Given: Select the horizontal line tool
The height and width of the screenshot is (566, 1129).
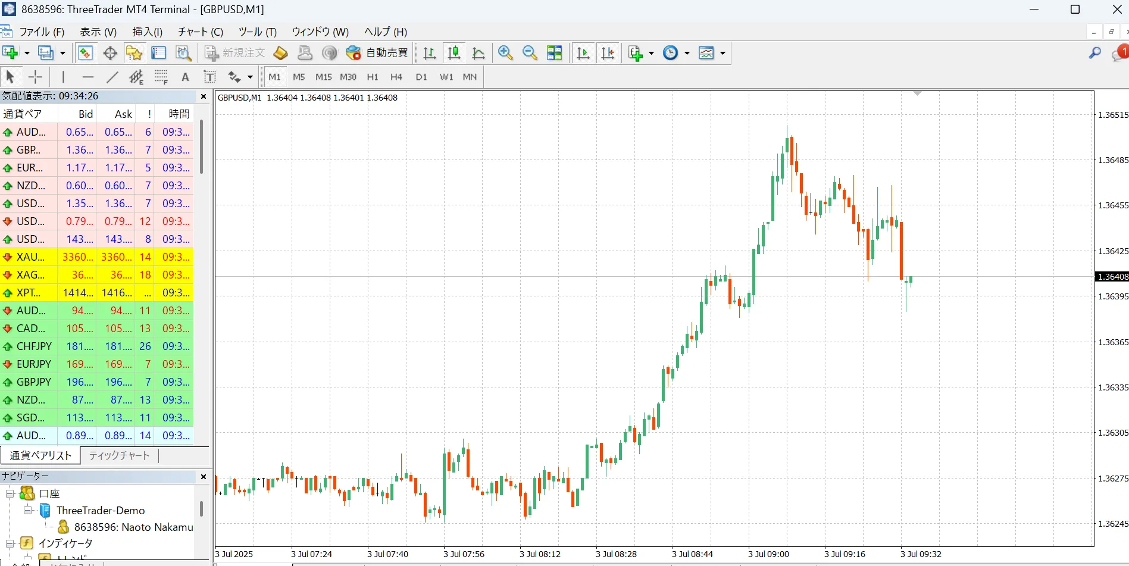Looking at the screenshot, I should pos(88,77).
